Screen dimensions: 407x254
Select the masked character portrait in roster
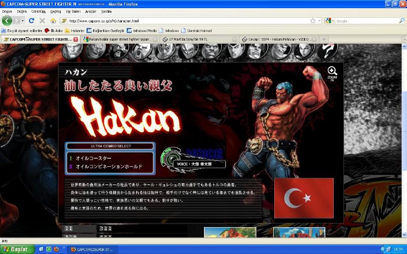(188, 51)
